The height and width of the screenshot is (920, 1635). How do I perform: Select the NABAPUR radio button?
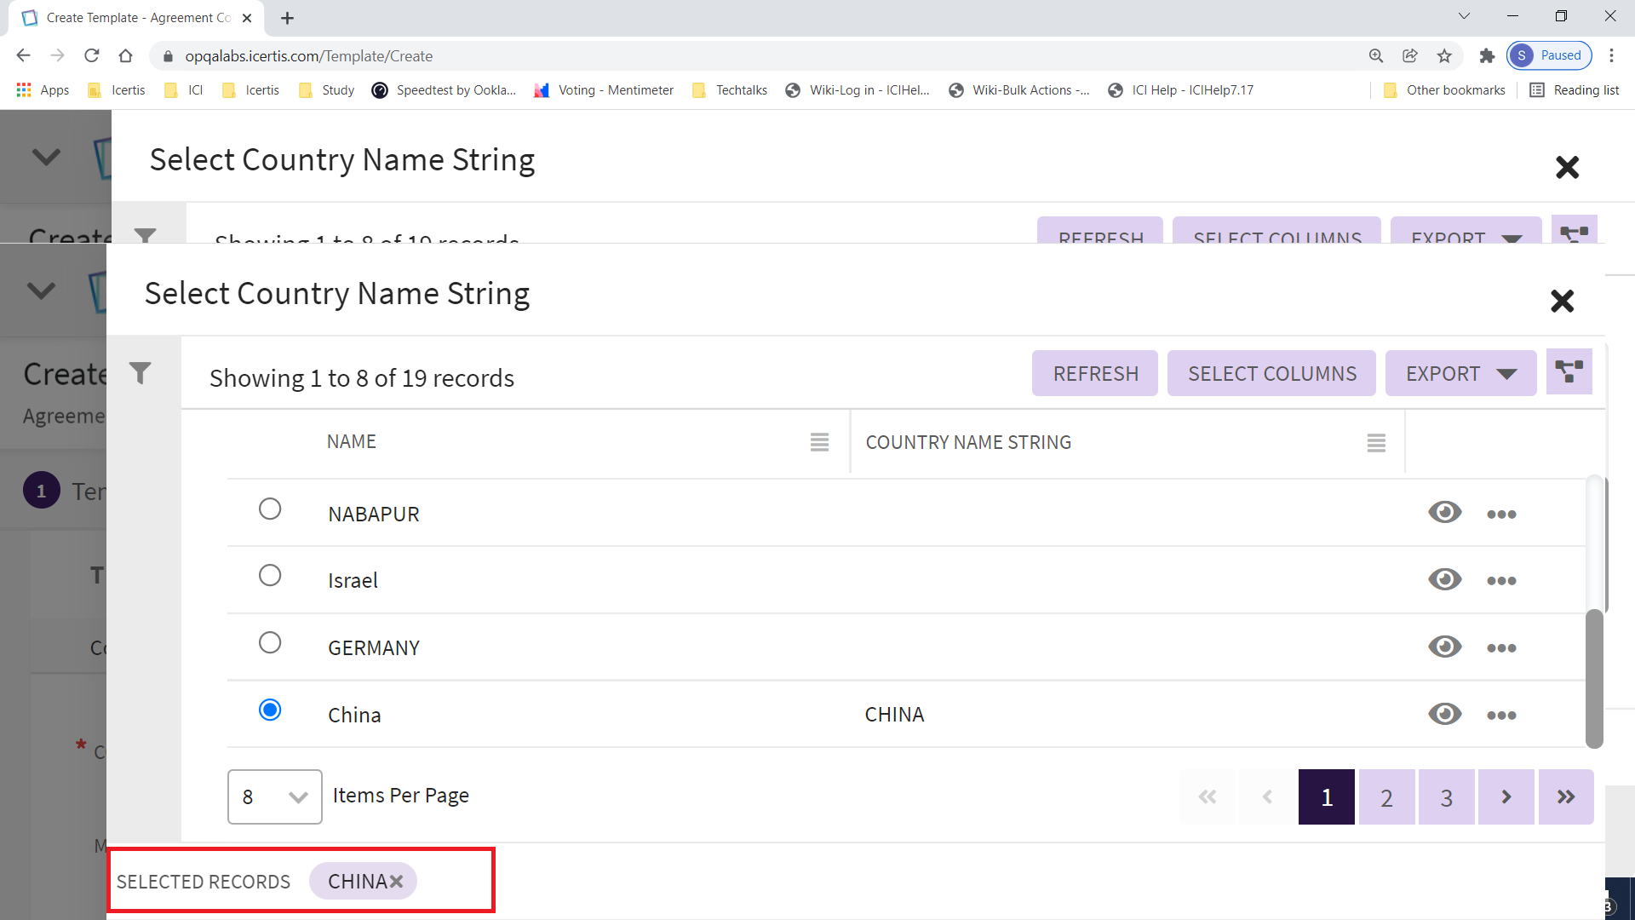point(270,509)
